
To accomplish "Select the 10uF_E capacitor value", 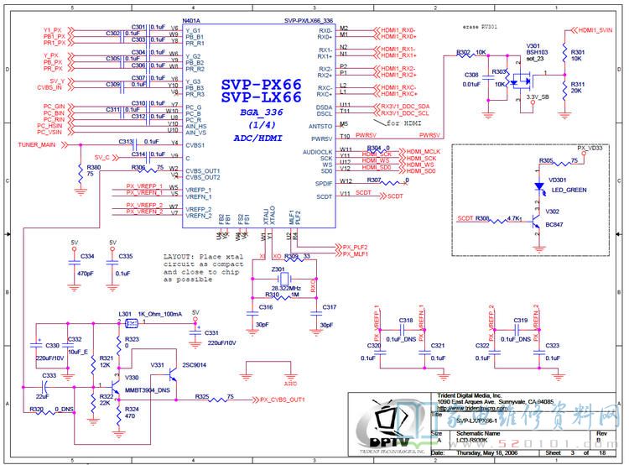I will click(x=78, y=353).
